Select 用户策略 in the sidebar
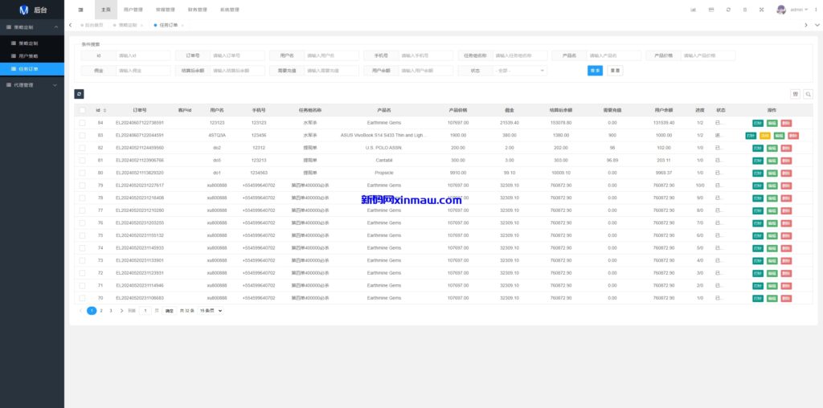The image size is (823, 408). tap(29, 56)
